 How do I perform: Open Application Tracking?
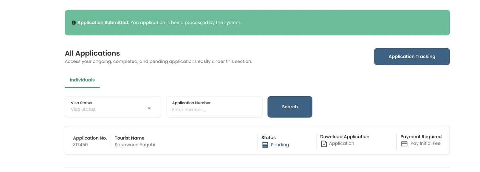[412, 57]
